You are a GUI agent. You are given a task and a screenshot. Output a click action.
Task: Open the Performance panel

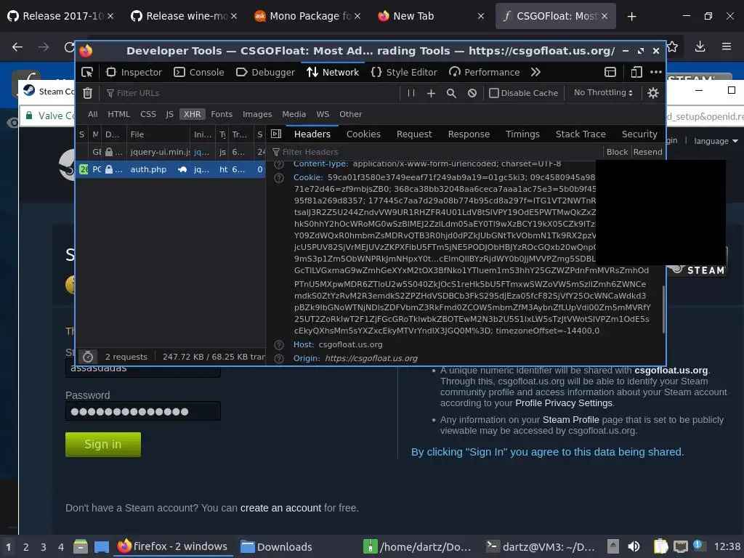485,72
